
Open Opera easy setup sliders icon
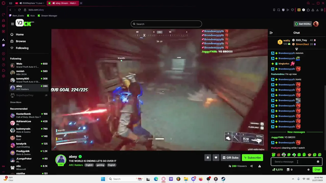coord(322,10)
